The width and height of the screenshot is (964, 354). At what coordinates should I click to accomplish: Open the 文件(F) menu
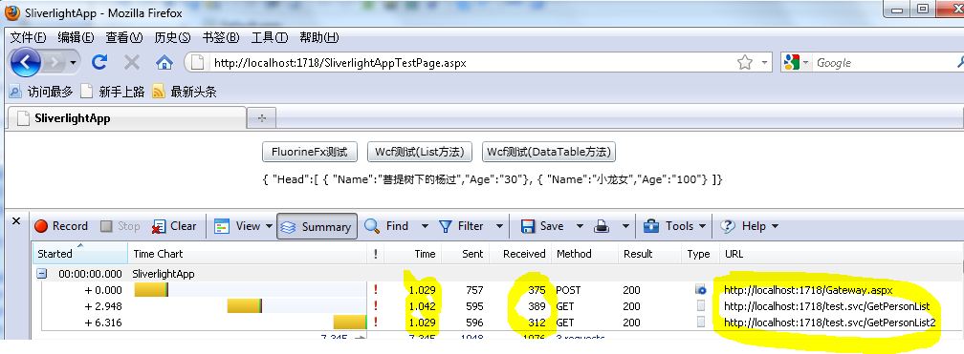click(x=29, y=38)
